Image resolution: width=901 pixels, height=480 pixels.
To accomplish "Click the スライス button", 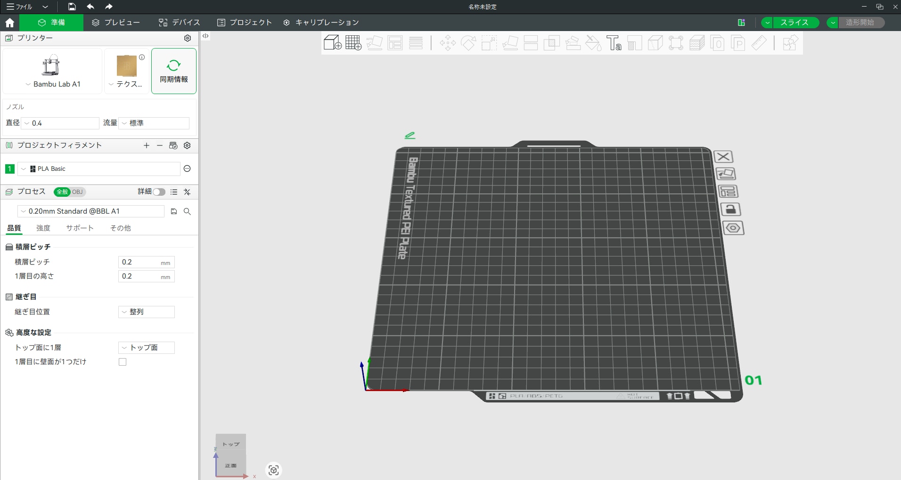I will click(x=794, y=23).
